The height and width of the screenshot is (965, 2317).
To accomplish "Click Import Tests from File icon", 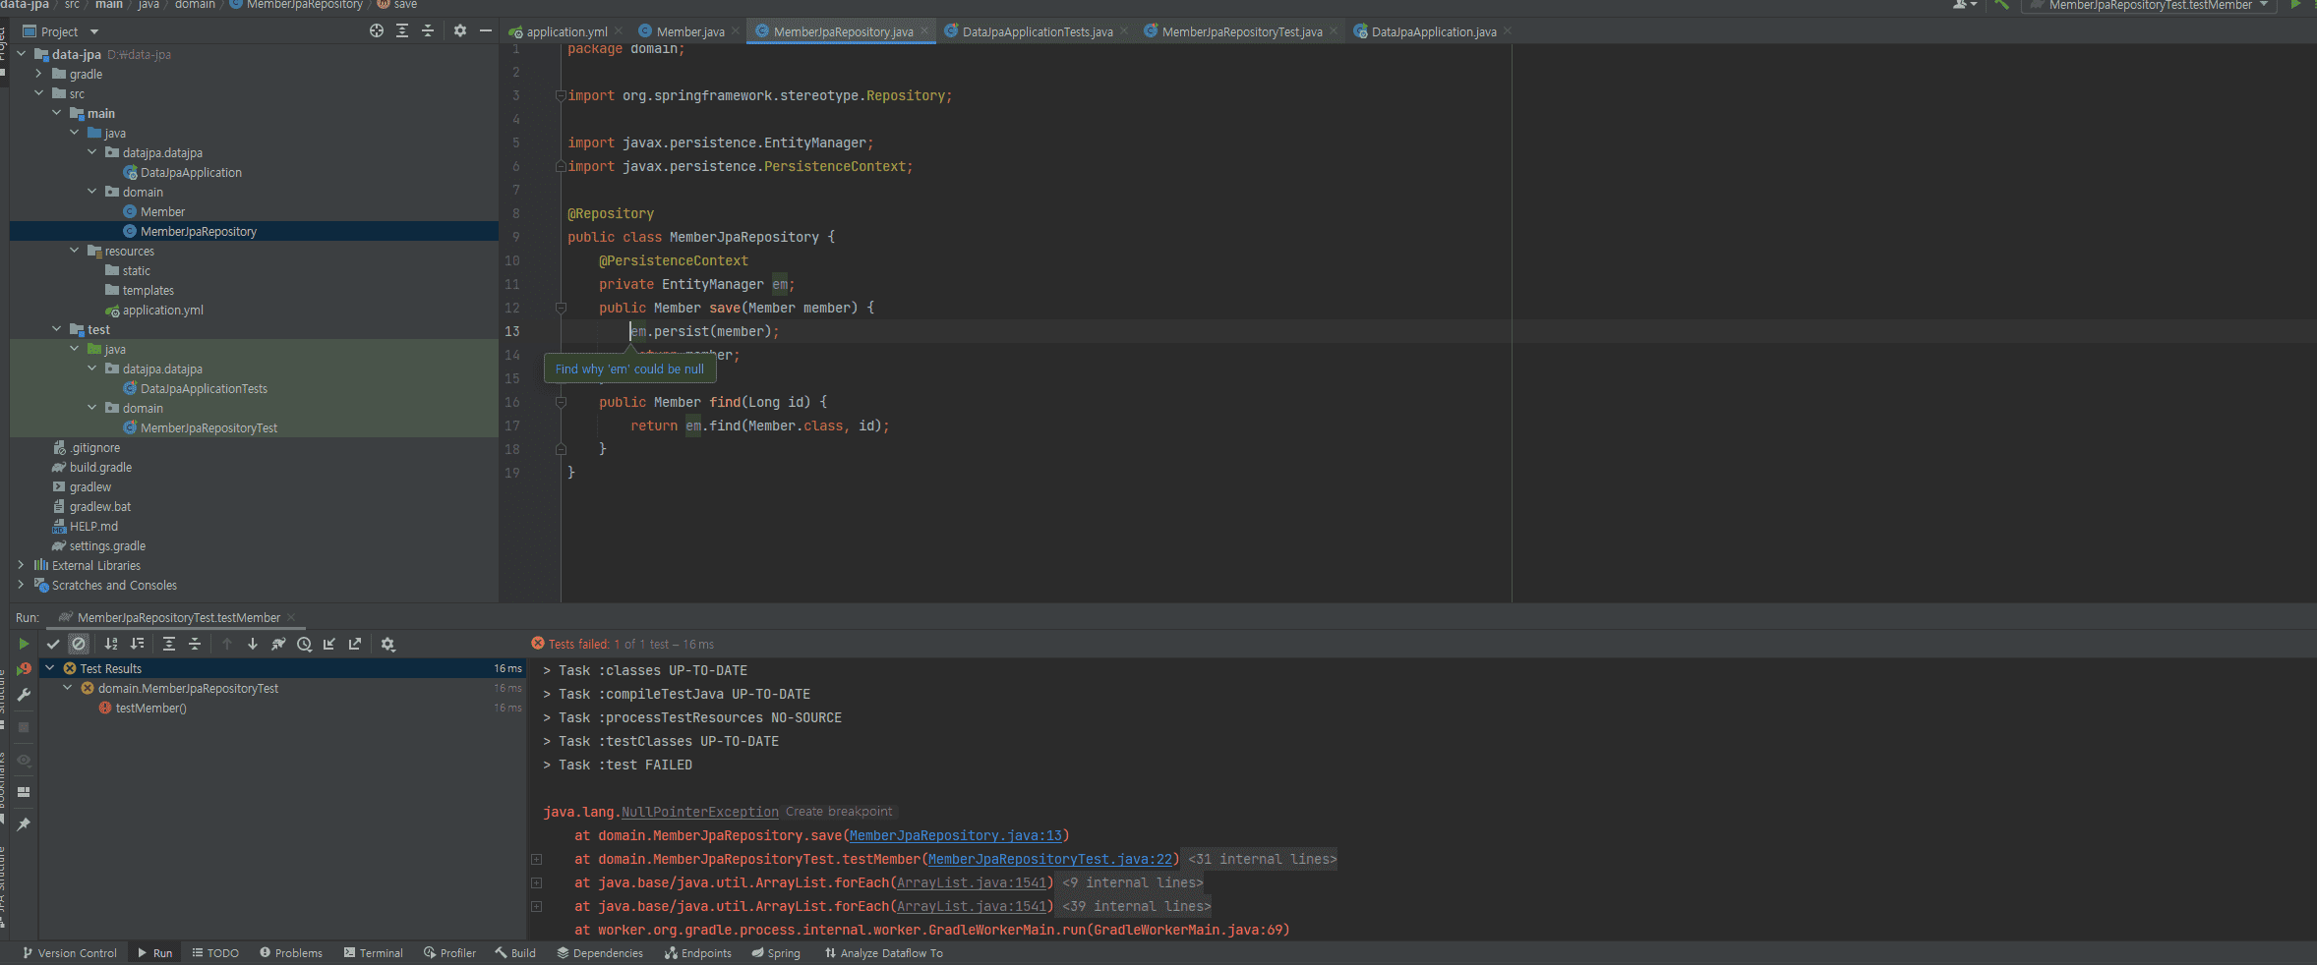I will click(x=329, y=645).
